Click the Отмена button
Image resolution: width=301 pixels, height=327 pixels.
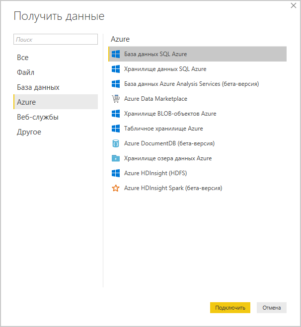click(272, 308)
